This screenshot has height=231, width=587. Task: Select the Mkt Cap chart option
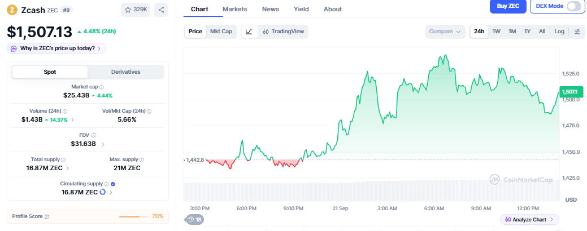point(221,32)
